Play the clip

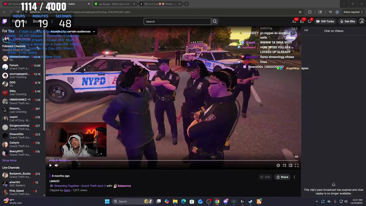coord(50,165)
